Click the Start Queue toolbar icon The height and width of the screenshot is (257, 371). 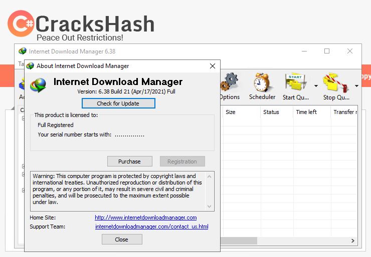[x=296, y=82]
